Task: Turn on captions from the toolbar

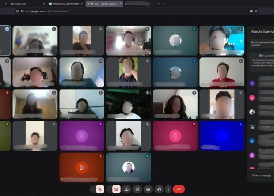Action: click(x=148, y=189)
